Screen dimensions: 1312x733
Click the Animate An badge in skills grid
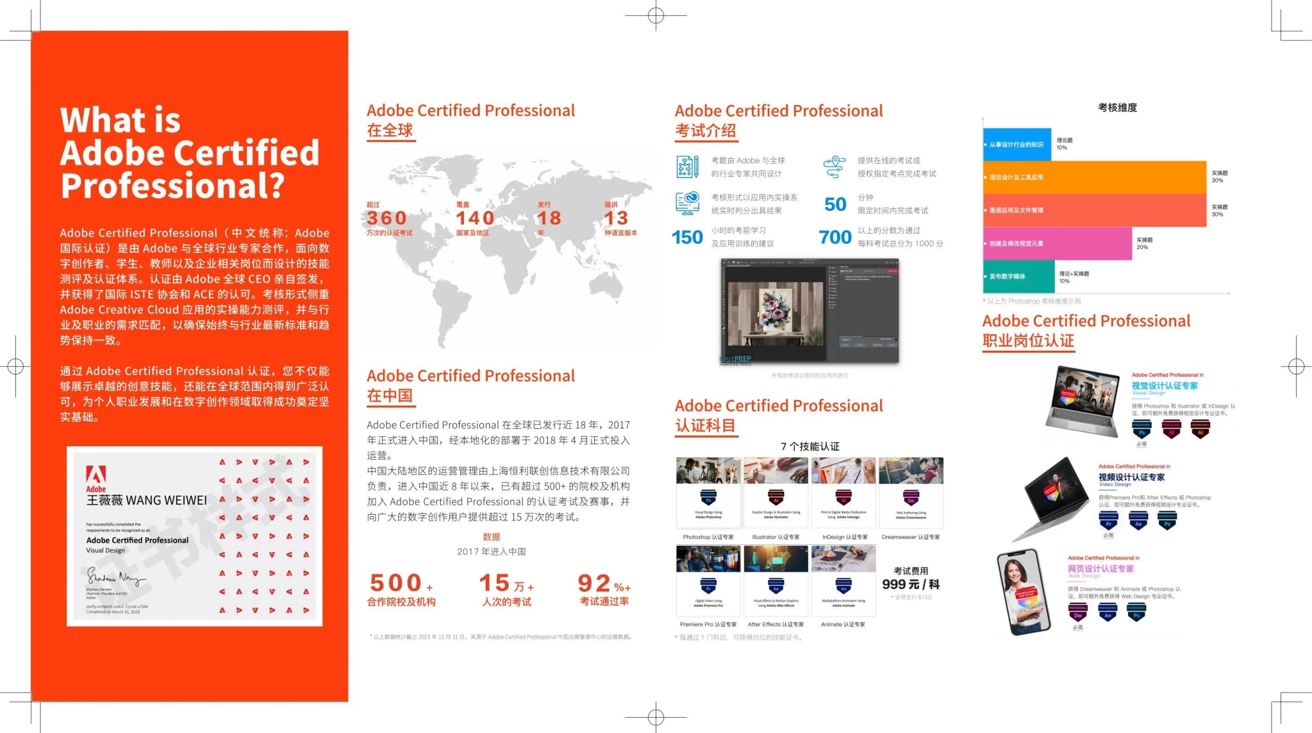[843, 585]
